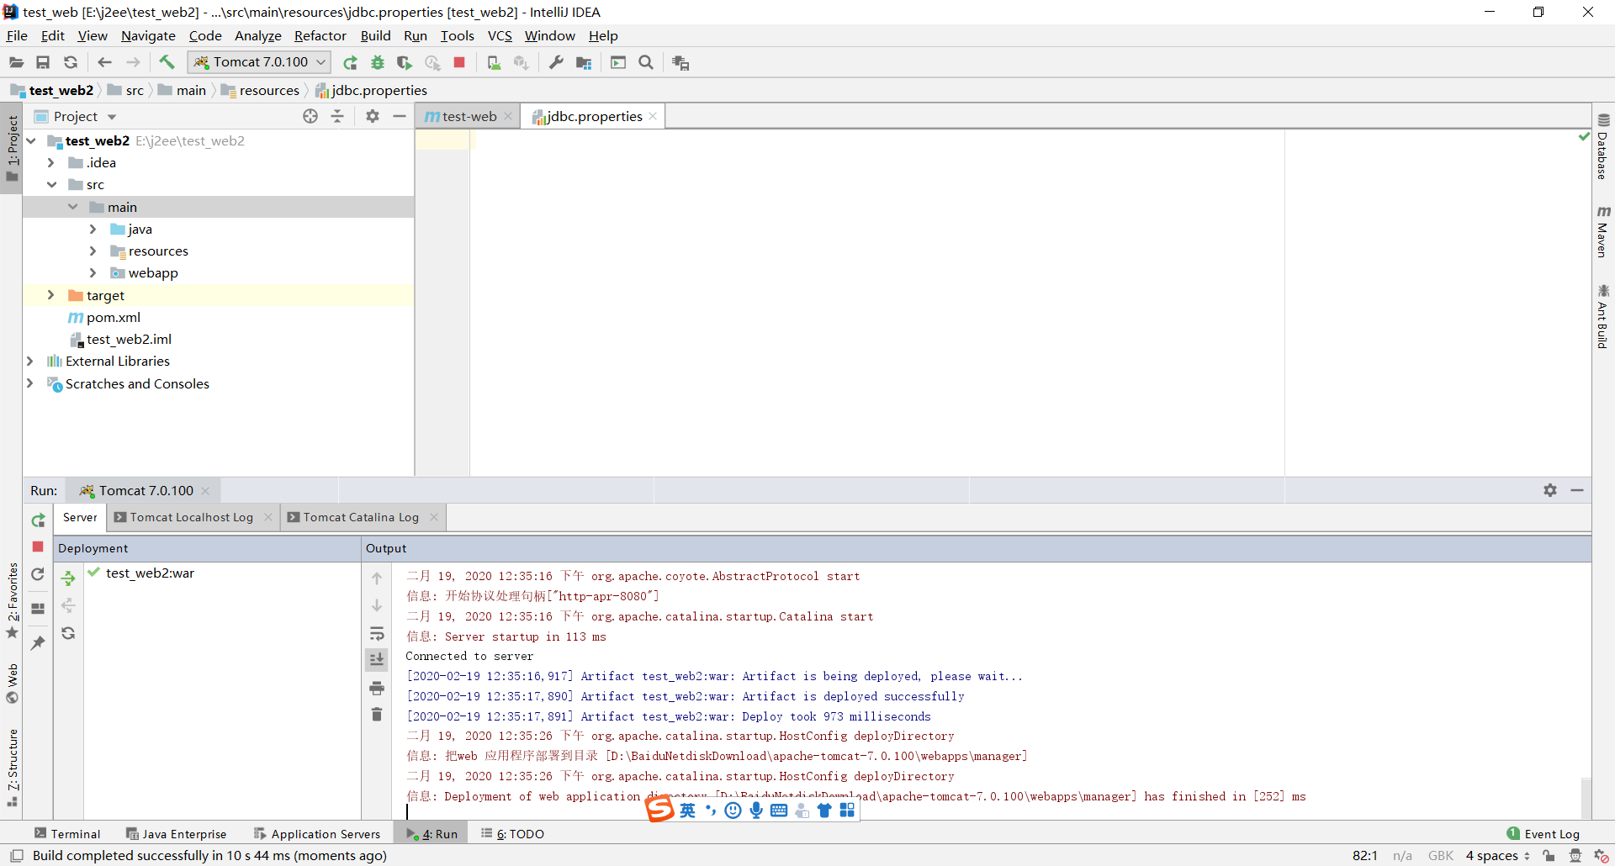
Task: Click the Collapse All icon in the Project panel
Action: [x=337, y=116]
